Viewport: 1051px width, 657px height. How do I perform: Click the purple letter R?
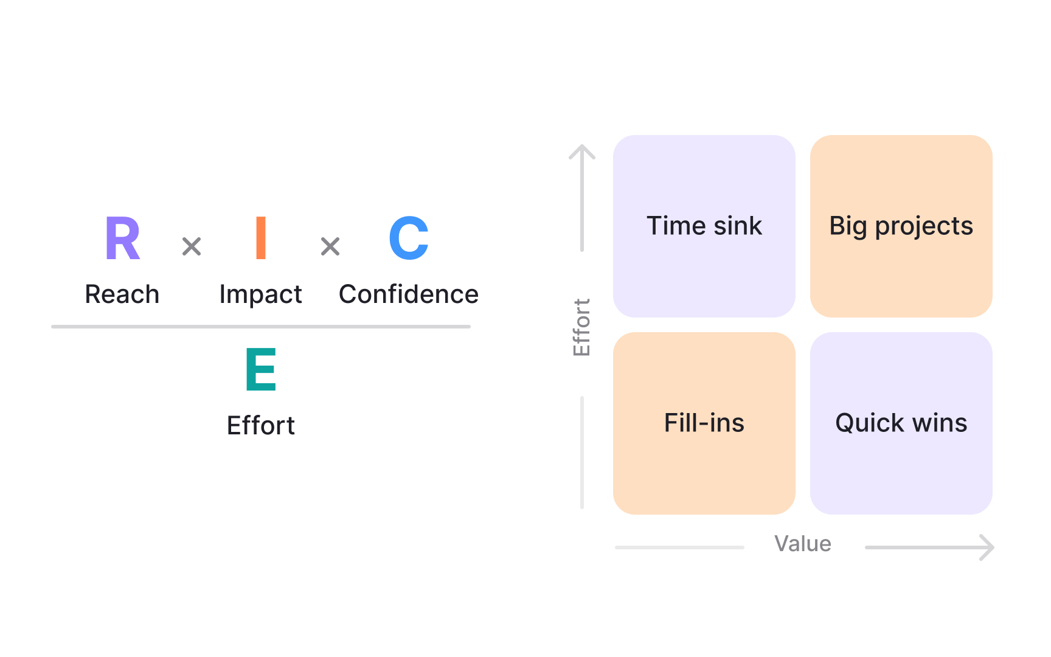pos(123,238)
